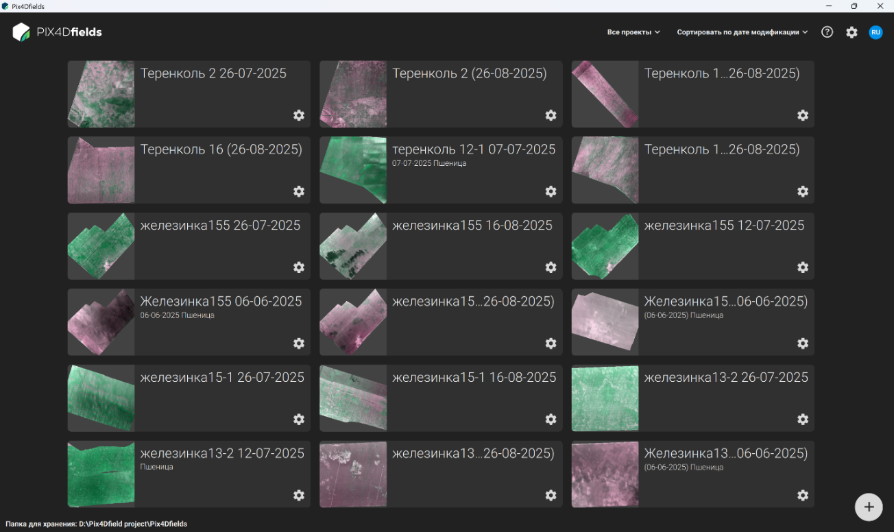
Task: Open settings gear for Теренколь 16 (26-08-2025)
Action: 299,191
